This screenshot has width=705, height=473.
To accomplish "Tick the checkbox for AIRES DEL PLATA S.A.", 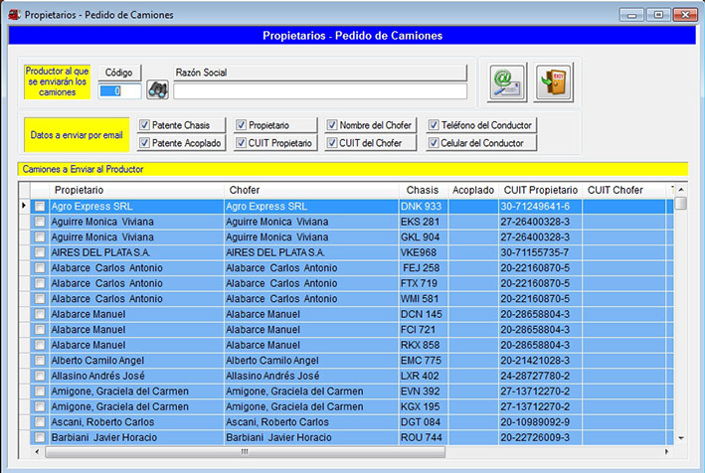I will coord(40,252).
